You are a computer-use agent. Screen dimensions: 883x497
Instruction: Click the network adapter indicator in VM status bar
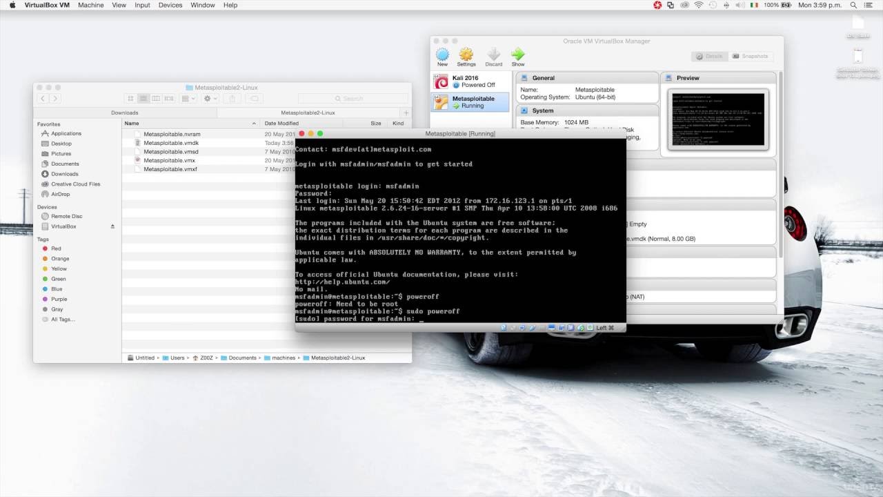click(x=522, y=328)
